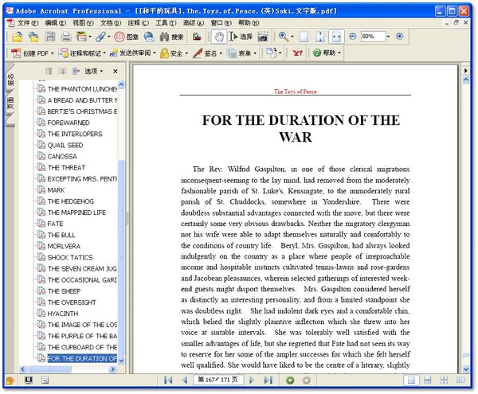Image resolution: width=478 pixels, height=394 pixels.
Task: Open bookmarks 选项 options dropdown
Action: pyautogui.click(x=94, y=71)
